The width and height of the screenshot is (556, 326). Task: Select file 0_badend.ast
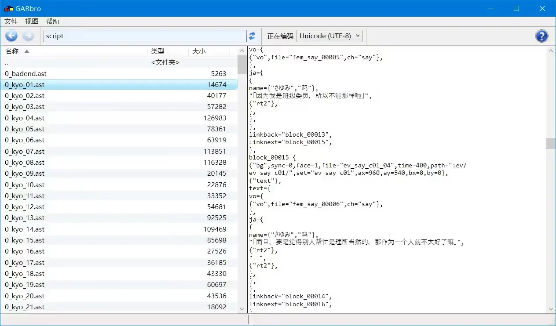[x=119, y=74]
